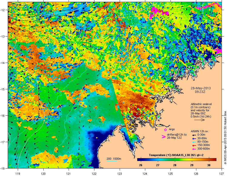Image resolution: width=227 pixels, height=176 pixels.
Task: Click the 0.5m/s velocity scale arrow
Action: click(x=199, y=120)
